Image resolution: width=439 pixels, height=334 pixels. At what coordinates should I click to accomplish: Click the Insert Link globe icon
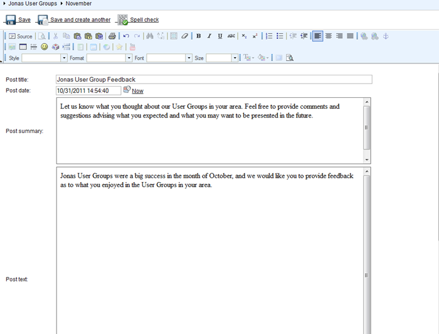[x=364, y=36]
